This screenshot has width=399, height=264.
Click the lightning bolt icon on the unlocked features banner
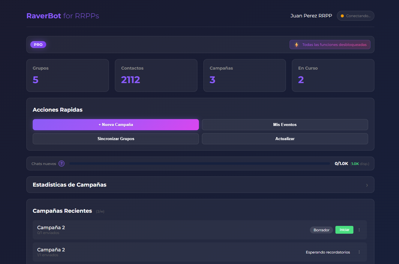coord(296,44)
